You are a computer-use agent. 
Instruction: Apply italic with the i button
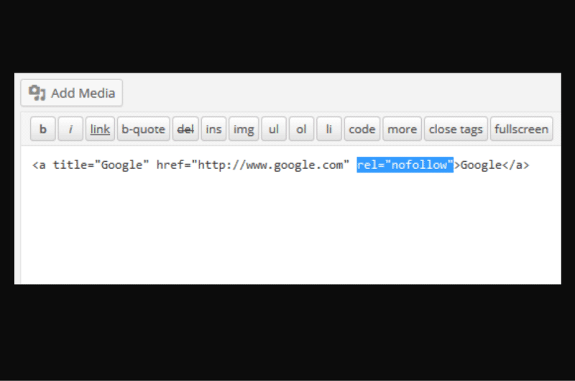tap(70, 129)
